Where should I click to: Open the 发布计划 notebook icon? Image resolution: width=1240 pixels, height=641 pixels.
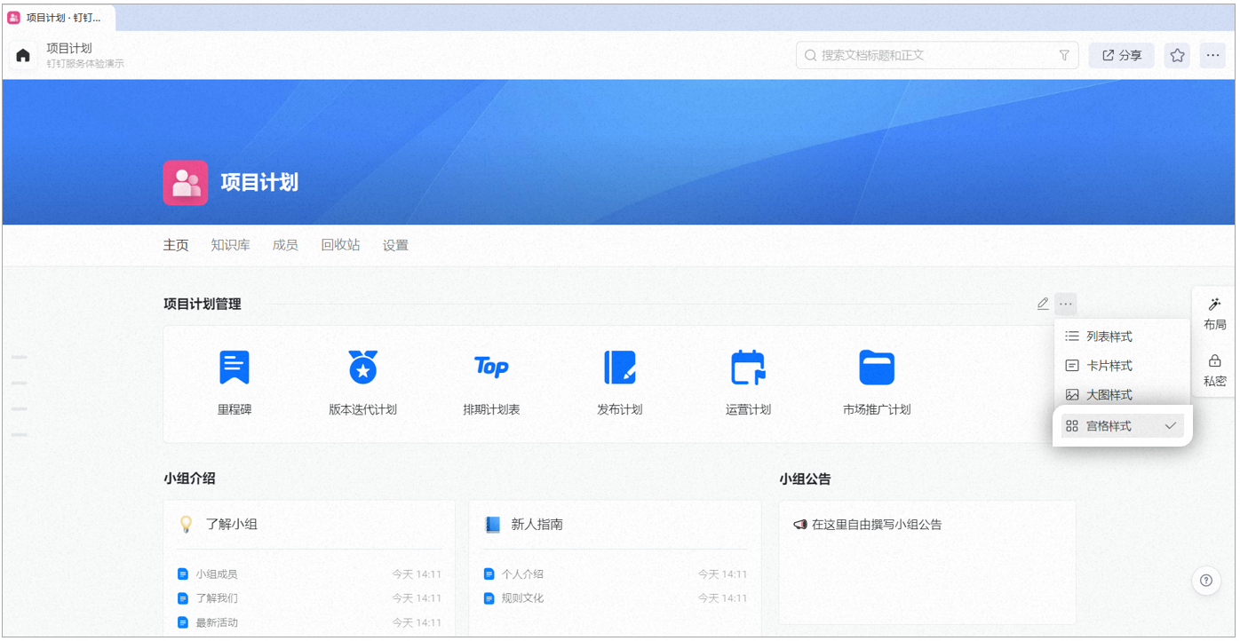pos(619,367)
